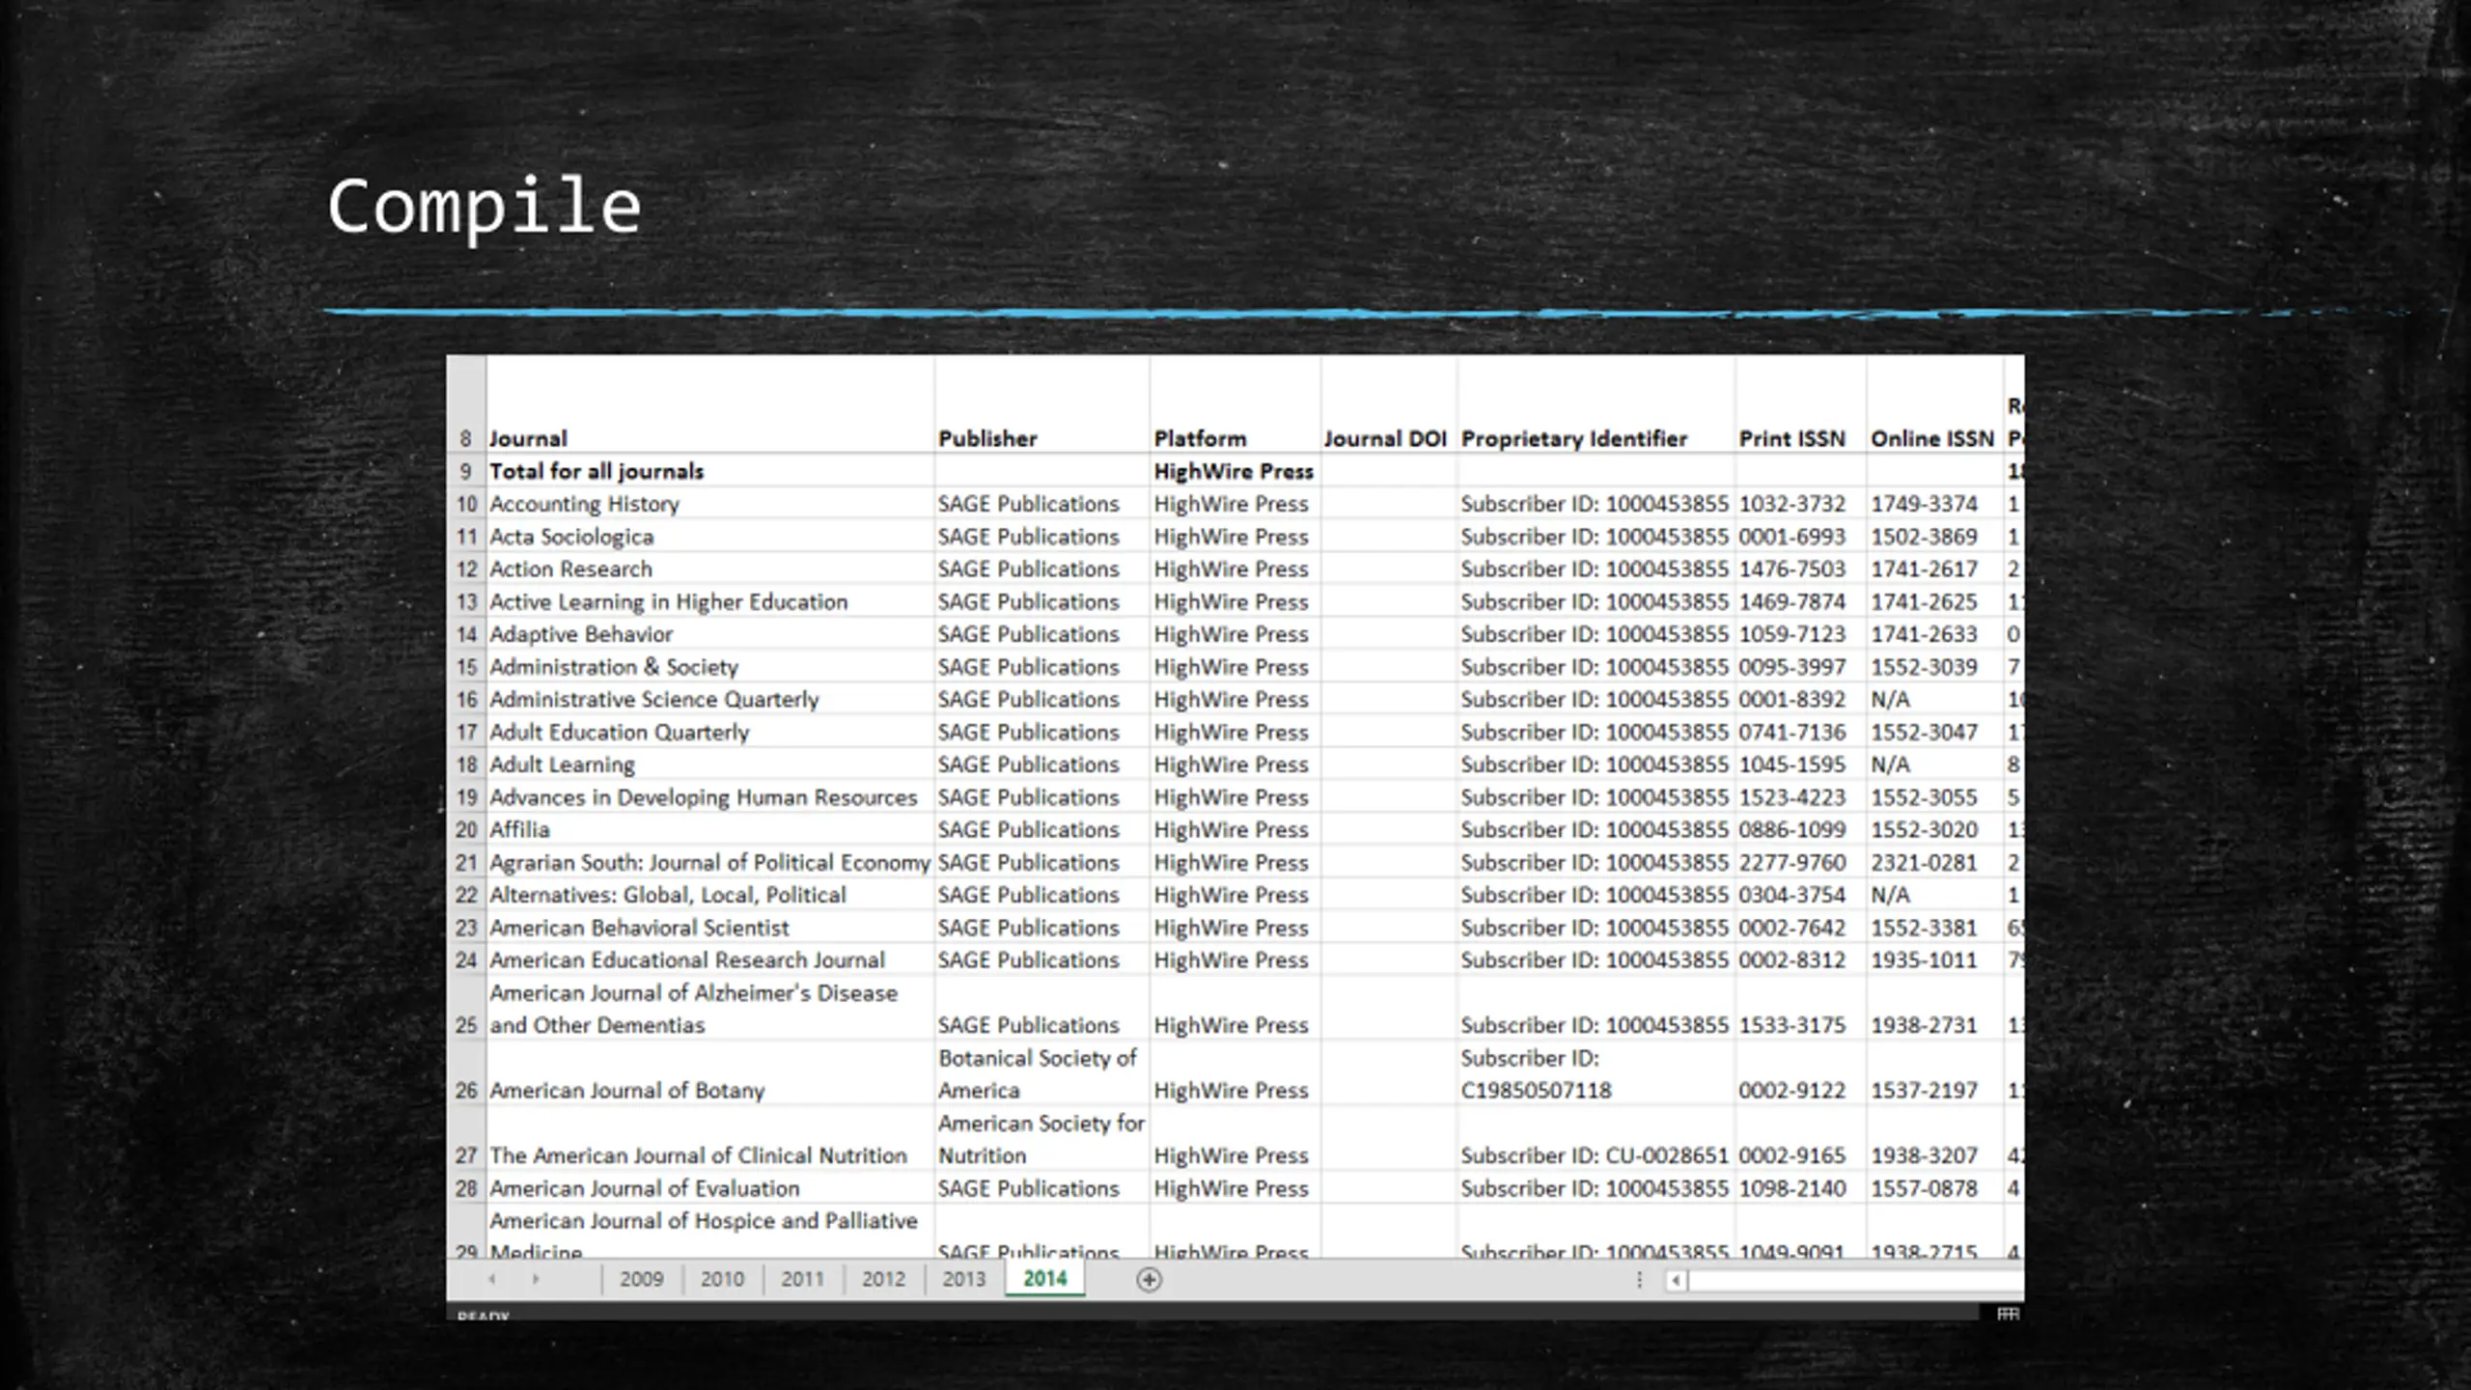The width and height of the screenshot is (2471, 1390).
Task: Click The American Journal of Clinical Nutrition
Action: pos(709,1139)
